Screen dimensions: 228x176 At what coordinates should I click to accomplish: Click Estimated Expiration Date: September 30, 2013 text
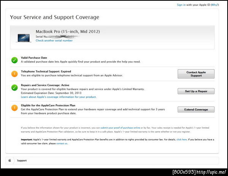click(51, 93)
